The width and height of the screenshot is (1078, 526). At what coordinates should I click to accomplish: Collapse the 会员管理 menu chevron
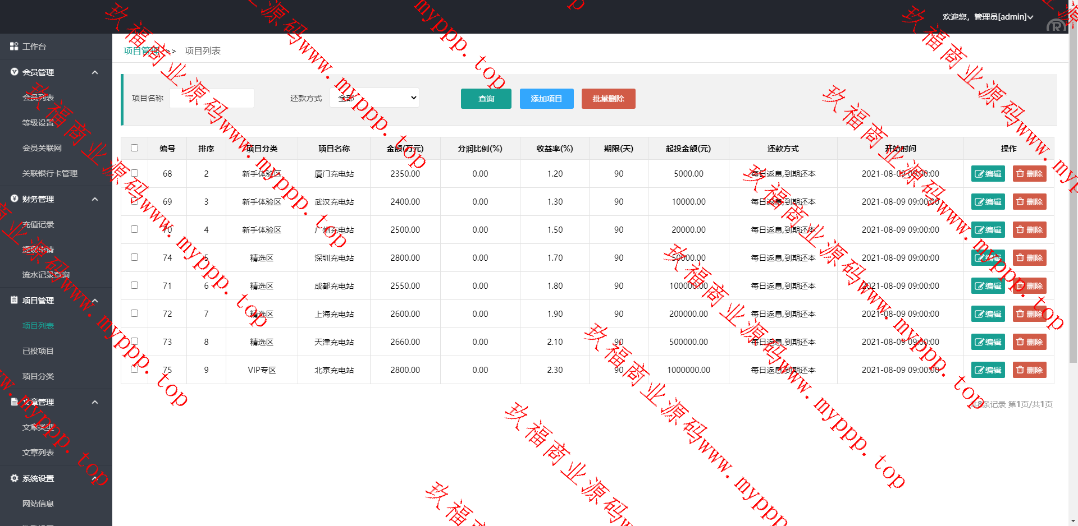pos(95,72)
